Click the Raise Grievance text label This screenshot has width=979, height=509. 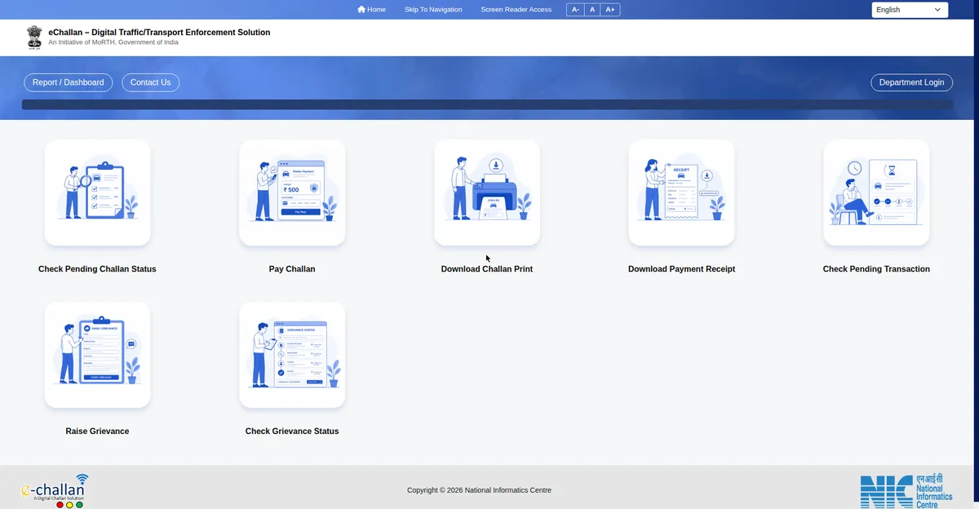[x=97, y=432]
